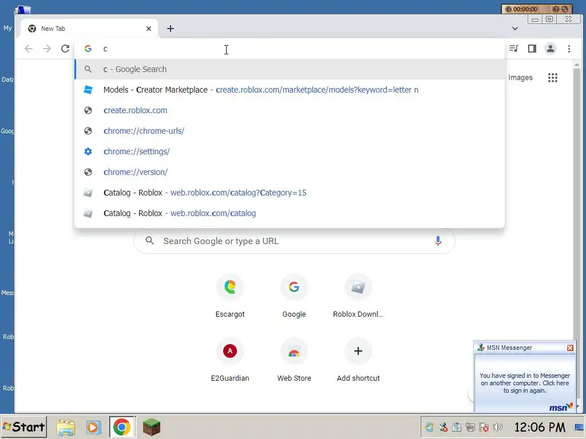Choose the chrome://version/ suggestion
This screenshot has width=586, height=439.
(x=290, y=171)
